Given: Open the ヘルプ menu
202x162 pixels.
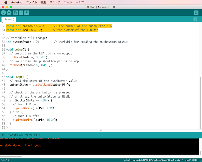Looking at the screenshot, I should 80,2.
